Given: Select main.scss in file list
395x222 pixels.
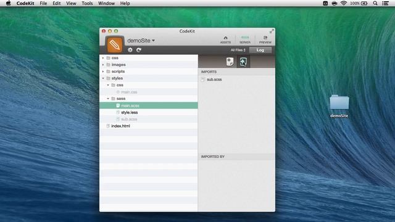Looking at the screenshot, I should click(149, 105).
